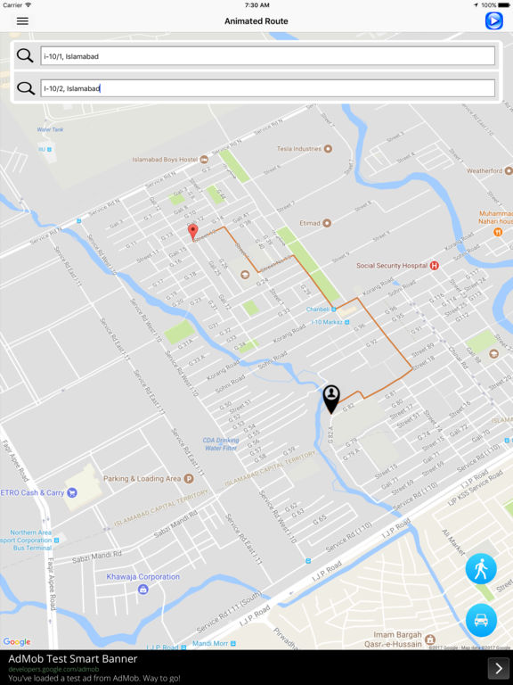
Task: Switch to driving car mode
Action: [481, 620]
